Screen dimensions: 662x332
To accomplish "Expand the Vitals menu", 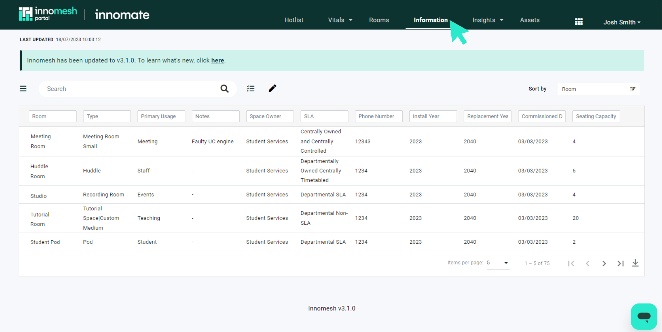I will pyautogui.click(x=339, y=20).
